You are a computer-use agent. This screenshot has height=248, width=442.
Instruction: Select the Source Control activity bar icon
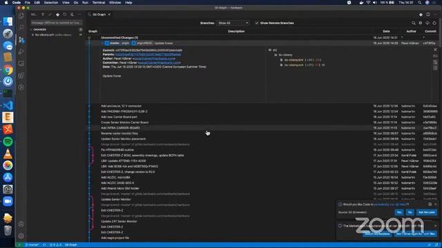click(21, 40)
